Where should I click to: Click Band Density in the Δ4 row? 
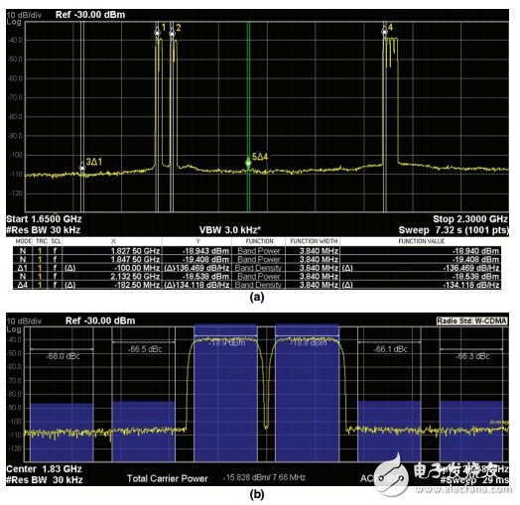[x=259, y=285]
